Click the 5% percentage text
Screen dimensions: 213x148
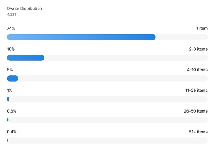10,70
